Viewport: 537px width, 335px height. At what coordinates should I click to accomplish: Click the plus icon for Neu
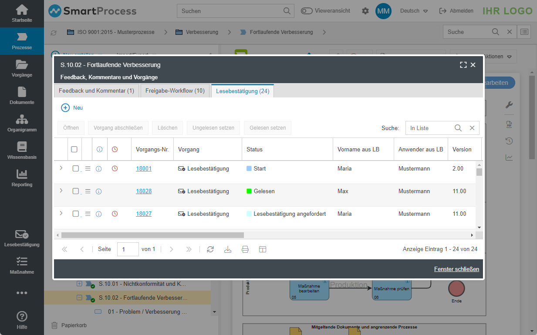tap(65, 107)
